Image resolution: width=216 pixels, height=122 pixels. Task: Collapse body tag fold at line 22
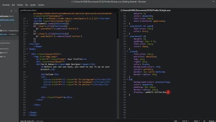click(27, 49)
